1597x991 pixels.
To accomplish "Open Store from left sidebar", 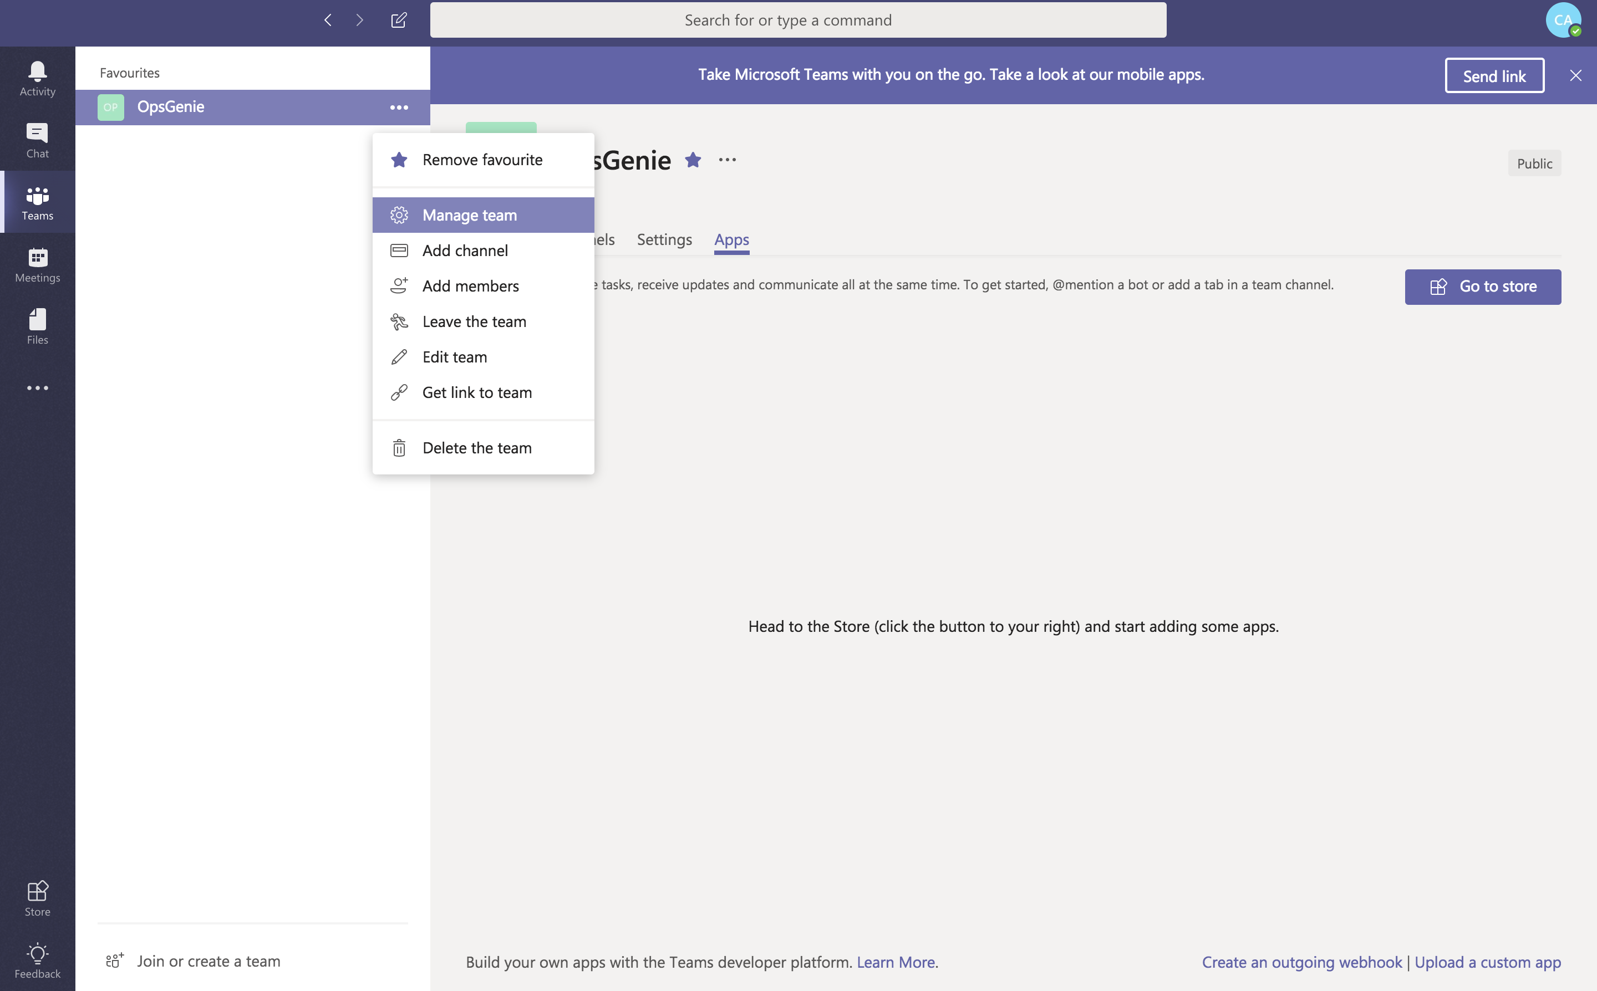I will (38, 897).
